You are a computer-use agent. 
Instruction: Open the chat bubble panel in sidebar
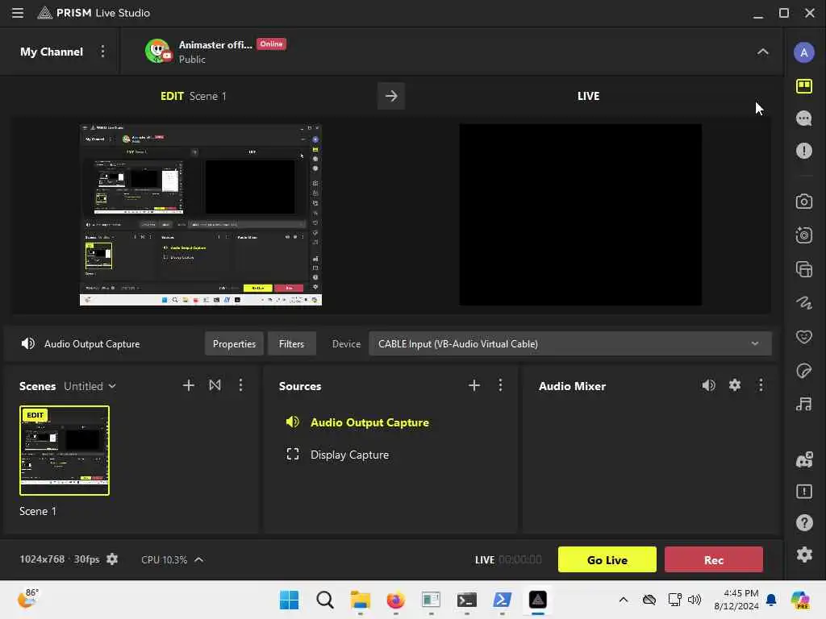click(804, 118)
